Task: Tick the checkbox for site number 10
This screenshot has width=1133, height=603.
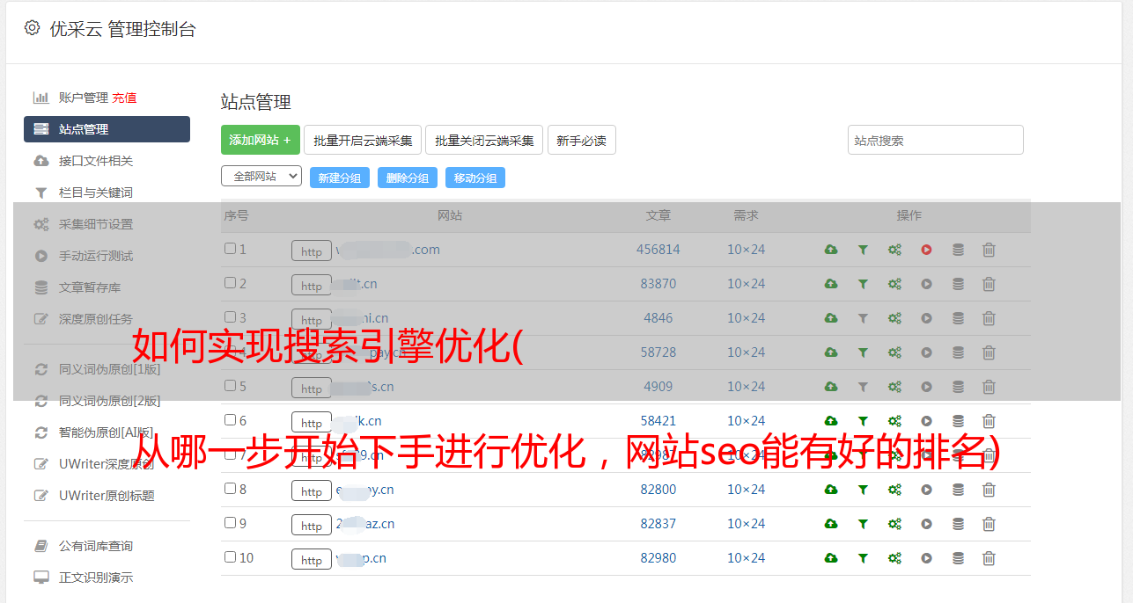Action: (230, 557)
